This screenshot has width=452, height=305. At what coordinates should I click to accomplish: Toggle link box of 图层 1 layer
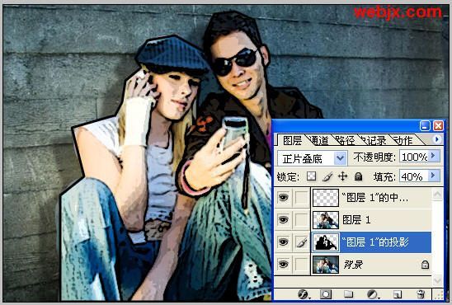pyautogui.click(x=302, y=220)
